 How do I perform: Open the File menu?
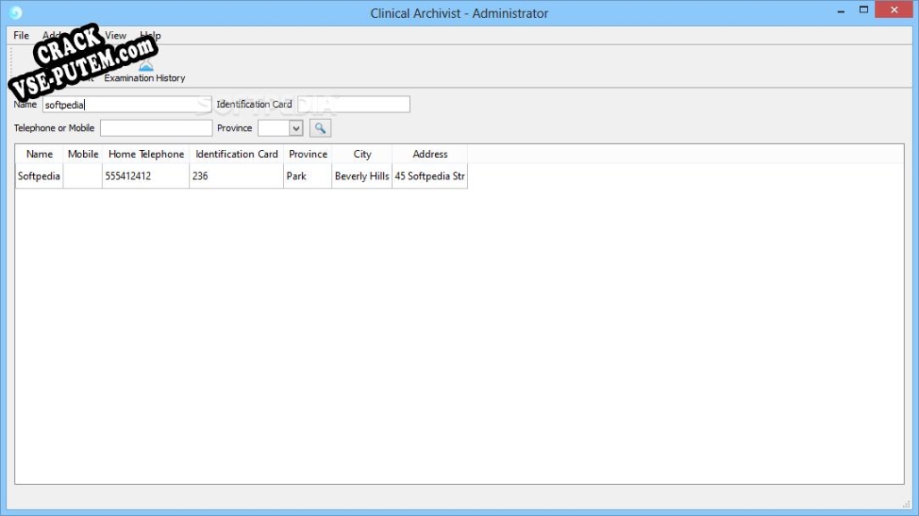[21, 36]
